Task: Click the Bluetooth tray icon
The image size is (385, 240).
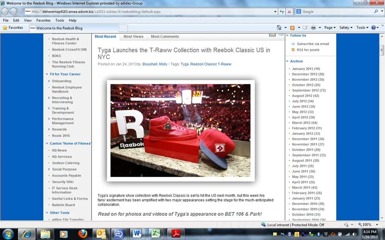Action: pyautogui.click(x=319, y=235)
